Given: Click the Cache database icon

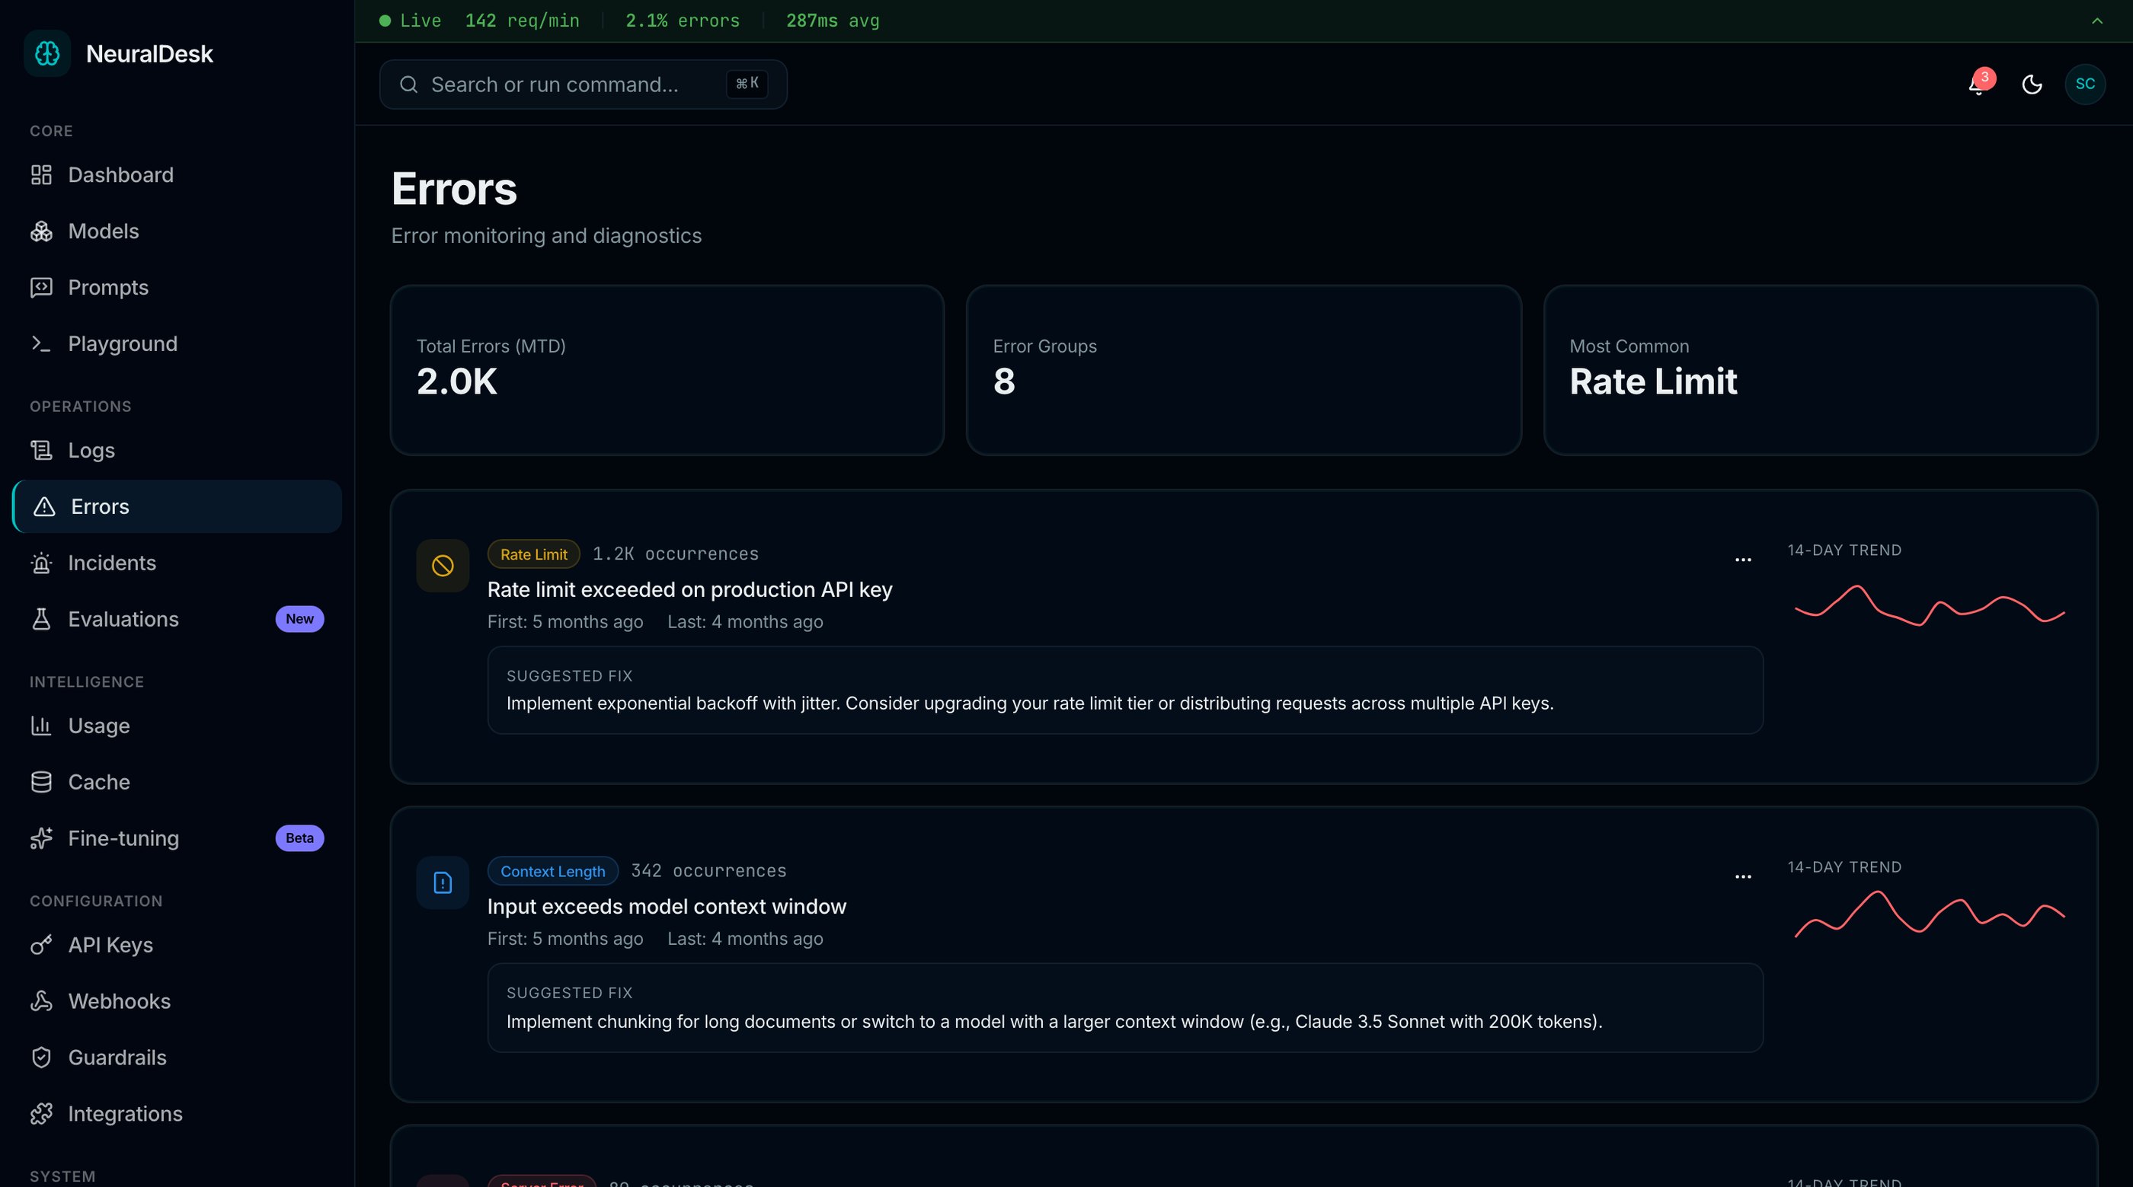Looking at the screenshot, I should coord(41,782).
